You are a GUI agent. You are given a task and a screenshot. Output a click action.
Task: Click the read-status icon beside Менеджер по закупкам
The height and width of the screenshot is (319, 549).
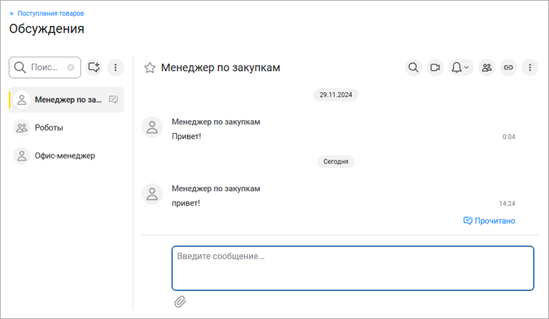coord(114,100)
